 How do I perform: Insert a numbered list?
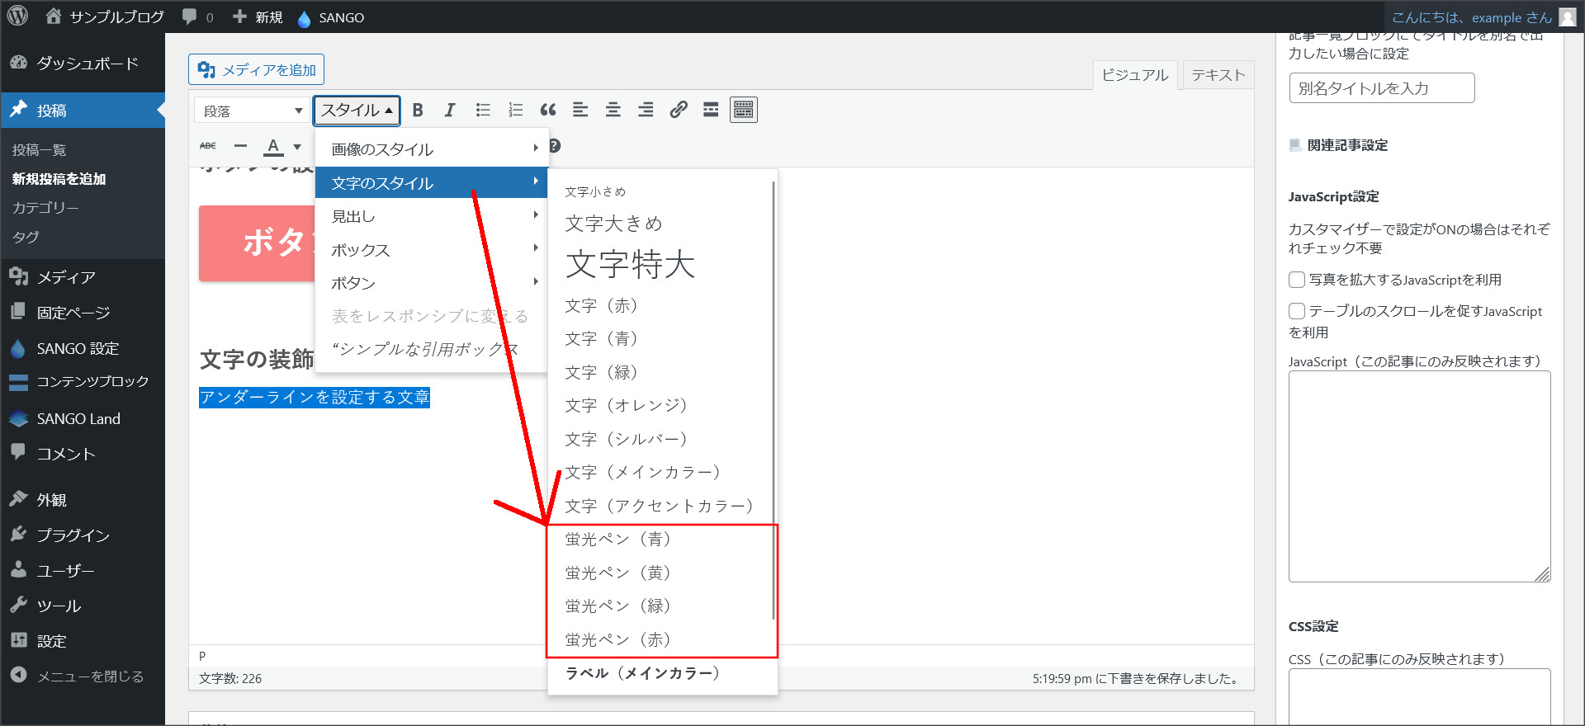pos(516,110)
